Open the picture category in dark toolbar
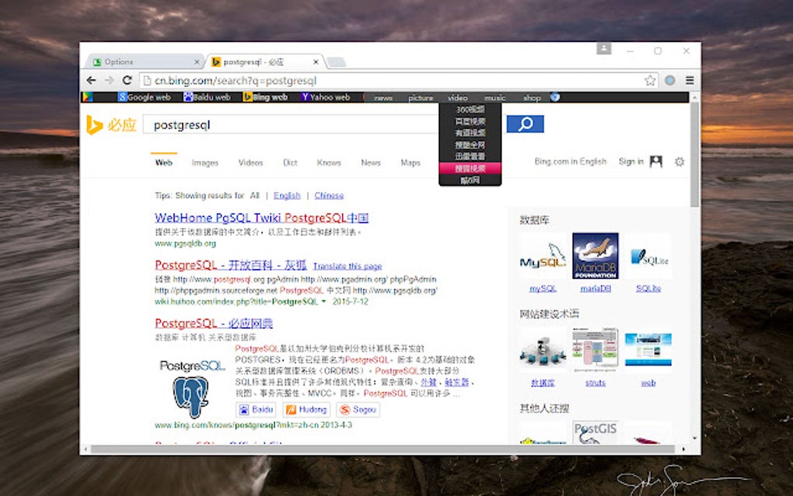The width and height of the screenshot is (793, 496). pyautogui.click(x=421, y=98)
